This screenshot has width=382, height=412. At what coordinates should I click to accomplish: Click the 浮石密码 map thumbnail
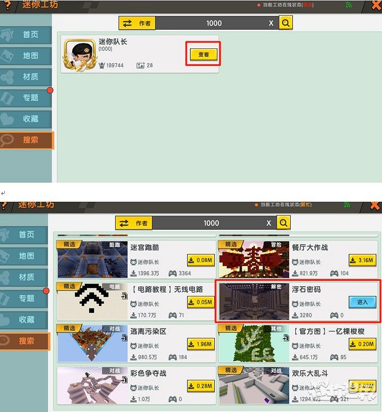(x=254, y=302)
